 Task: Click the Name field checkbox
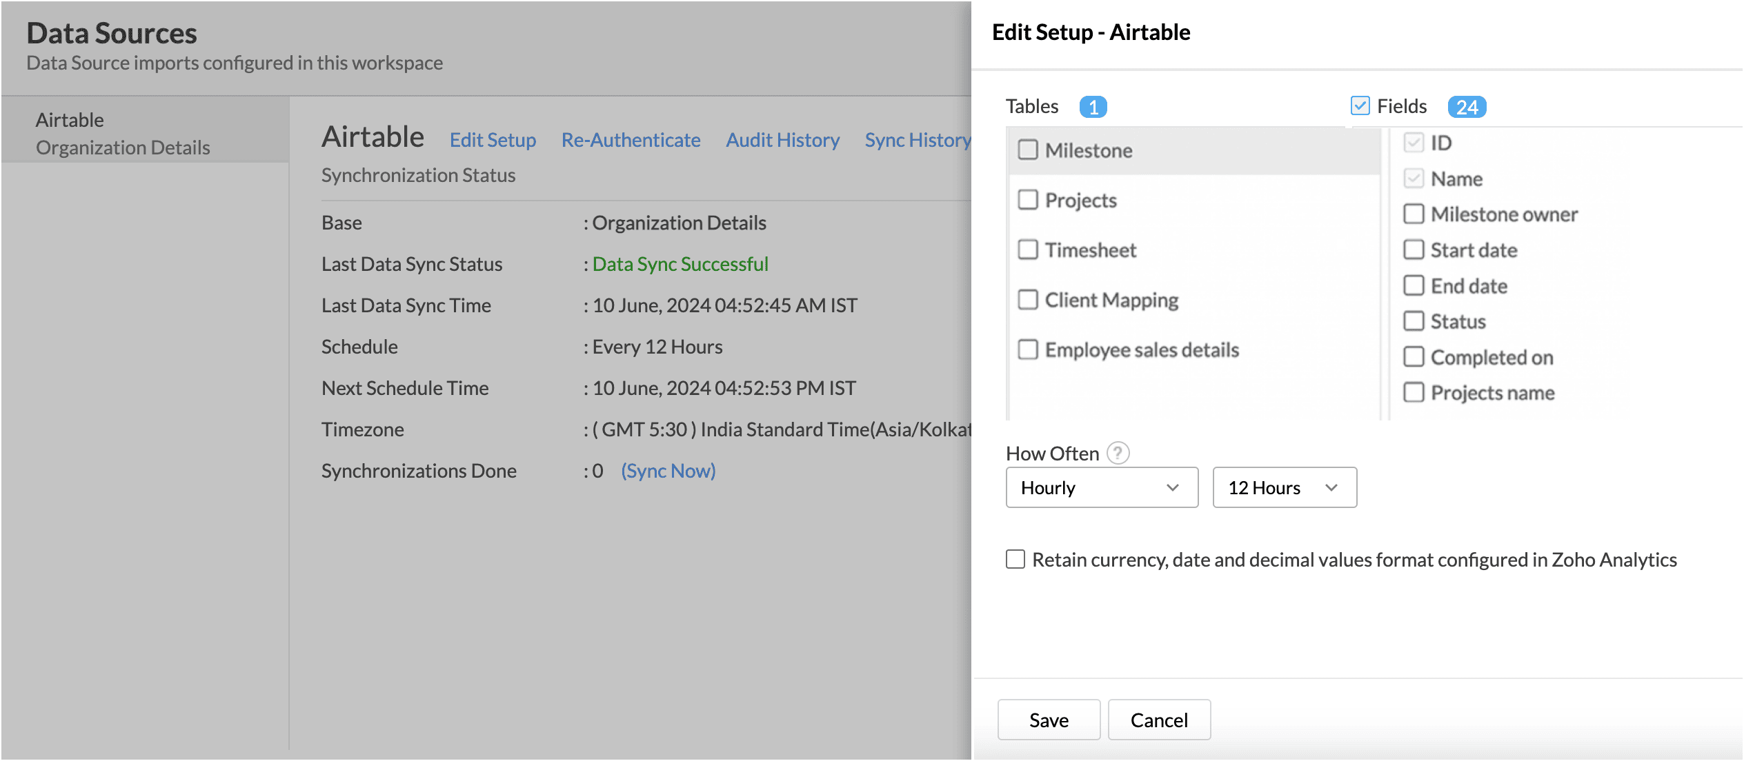click(1414, 179)
